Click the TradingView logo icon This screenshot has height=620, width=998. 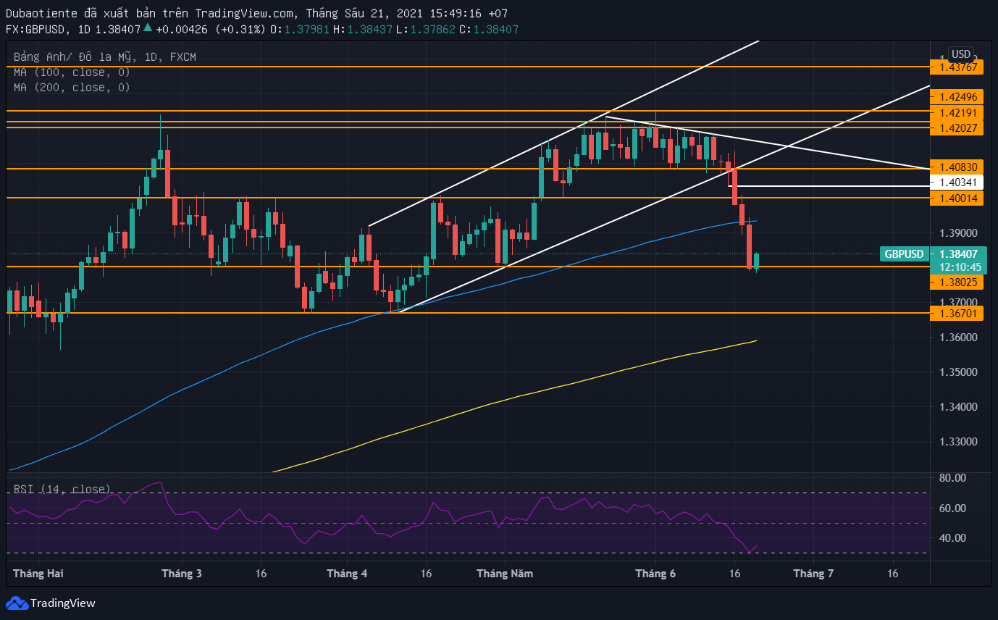[17, 603]
